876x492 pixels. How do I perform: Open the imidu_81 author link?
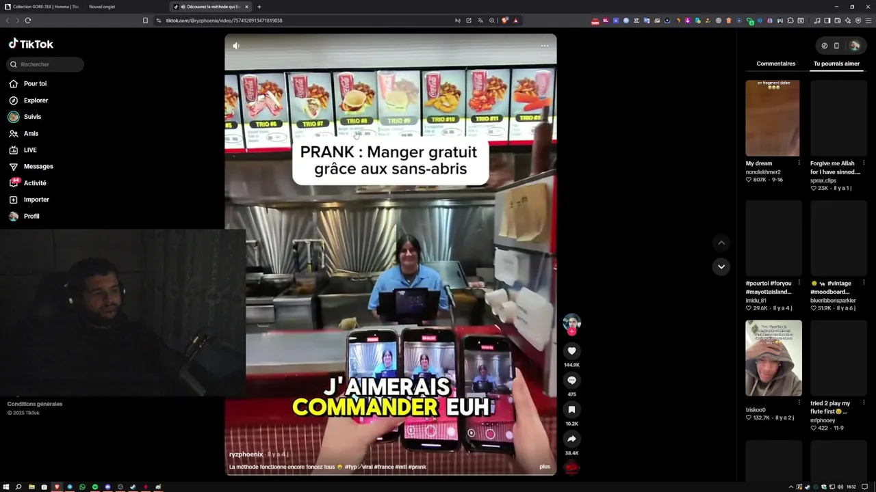(756, 300)
